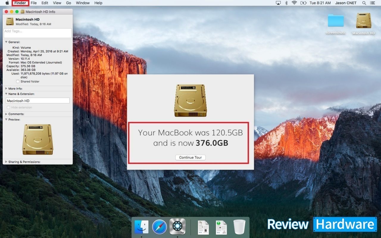Viewport: 381px width, 238px height.
Task: Open the Help menu
Action: (98, 3)
